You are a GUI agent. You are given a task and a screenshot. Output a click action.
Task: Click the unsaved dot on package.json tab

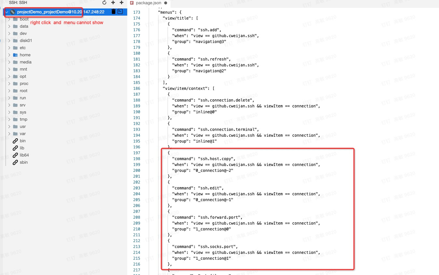pyautogui.click(x=166, y=3)
